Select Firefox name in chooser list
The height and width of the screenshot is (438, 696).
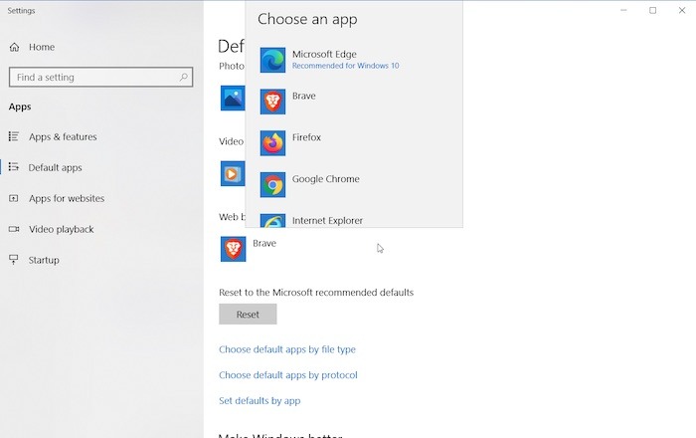pos(306,137)
